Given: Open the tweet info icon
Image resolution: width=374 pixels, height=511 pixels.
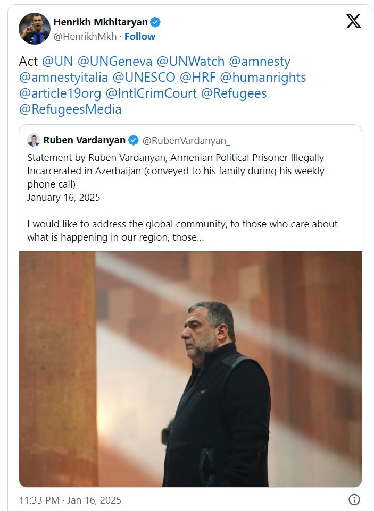Looking at the screenshot, I should tap(354, 499).
